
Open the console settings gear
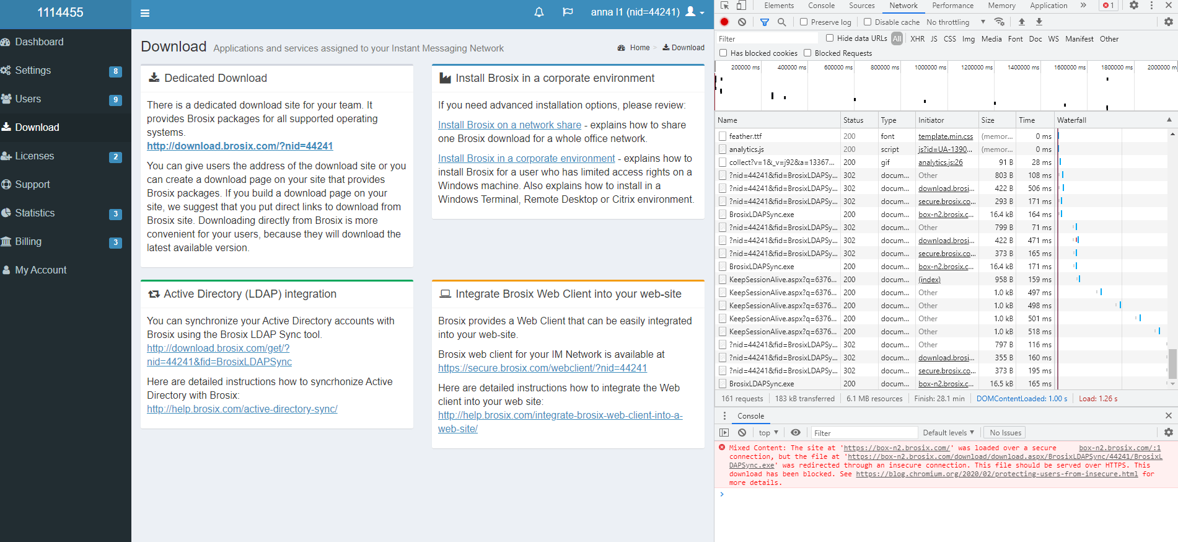point(1169,433)
